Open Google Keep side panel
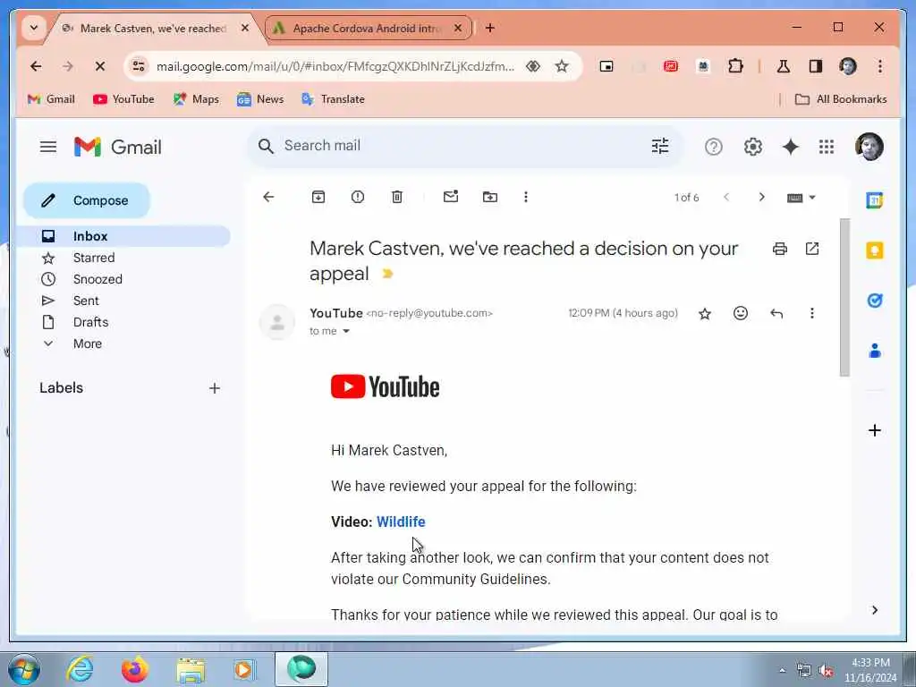 [x=874, y=250]
